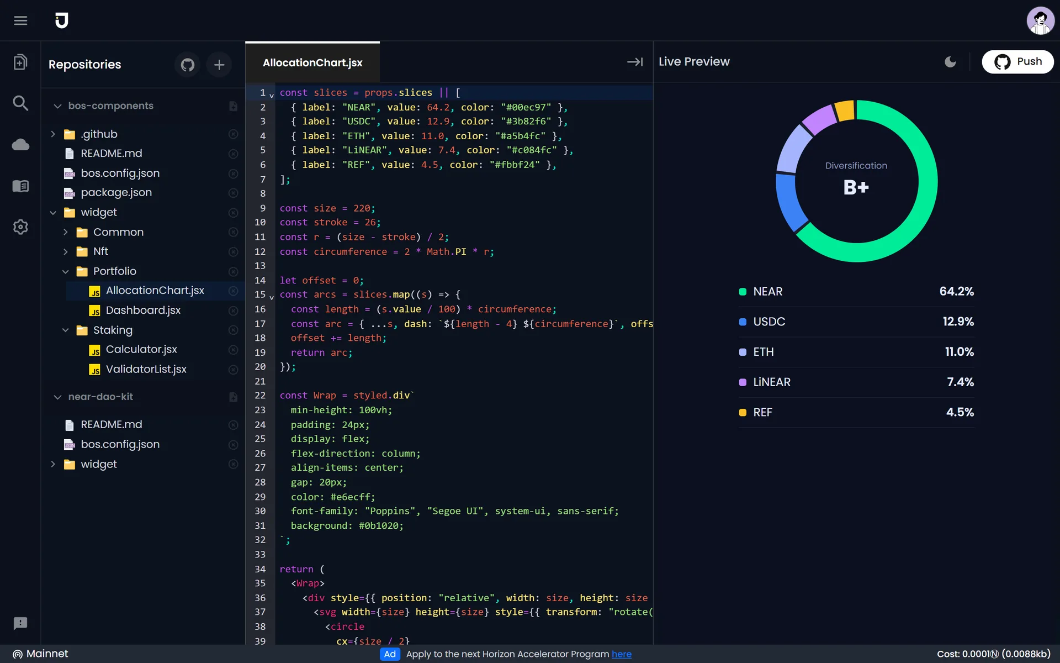Open the cloud deploy sidebar icon
1060x663 pixels.
click(x=20, y=145)
